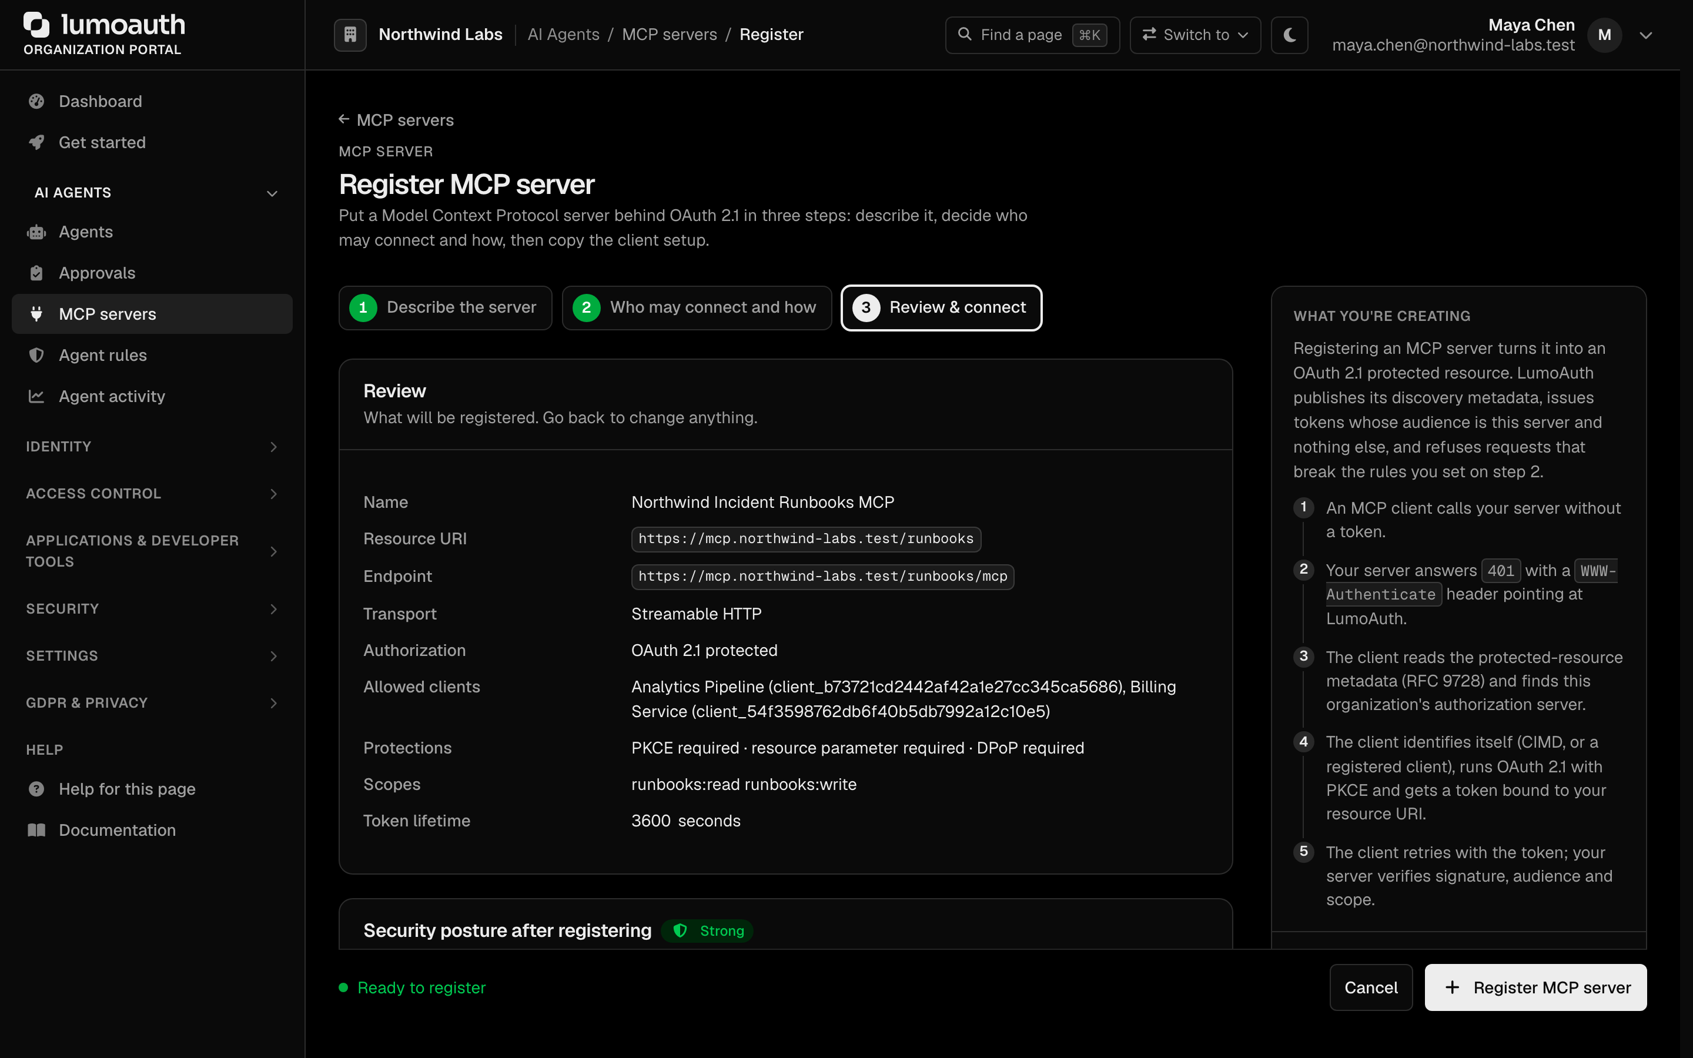Click the Help for this page question icon
This screenshot has height=1058, width=1693.
[36, 789]
